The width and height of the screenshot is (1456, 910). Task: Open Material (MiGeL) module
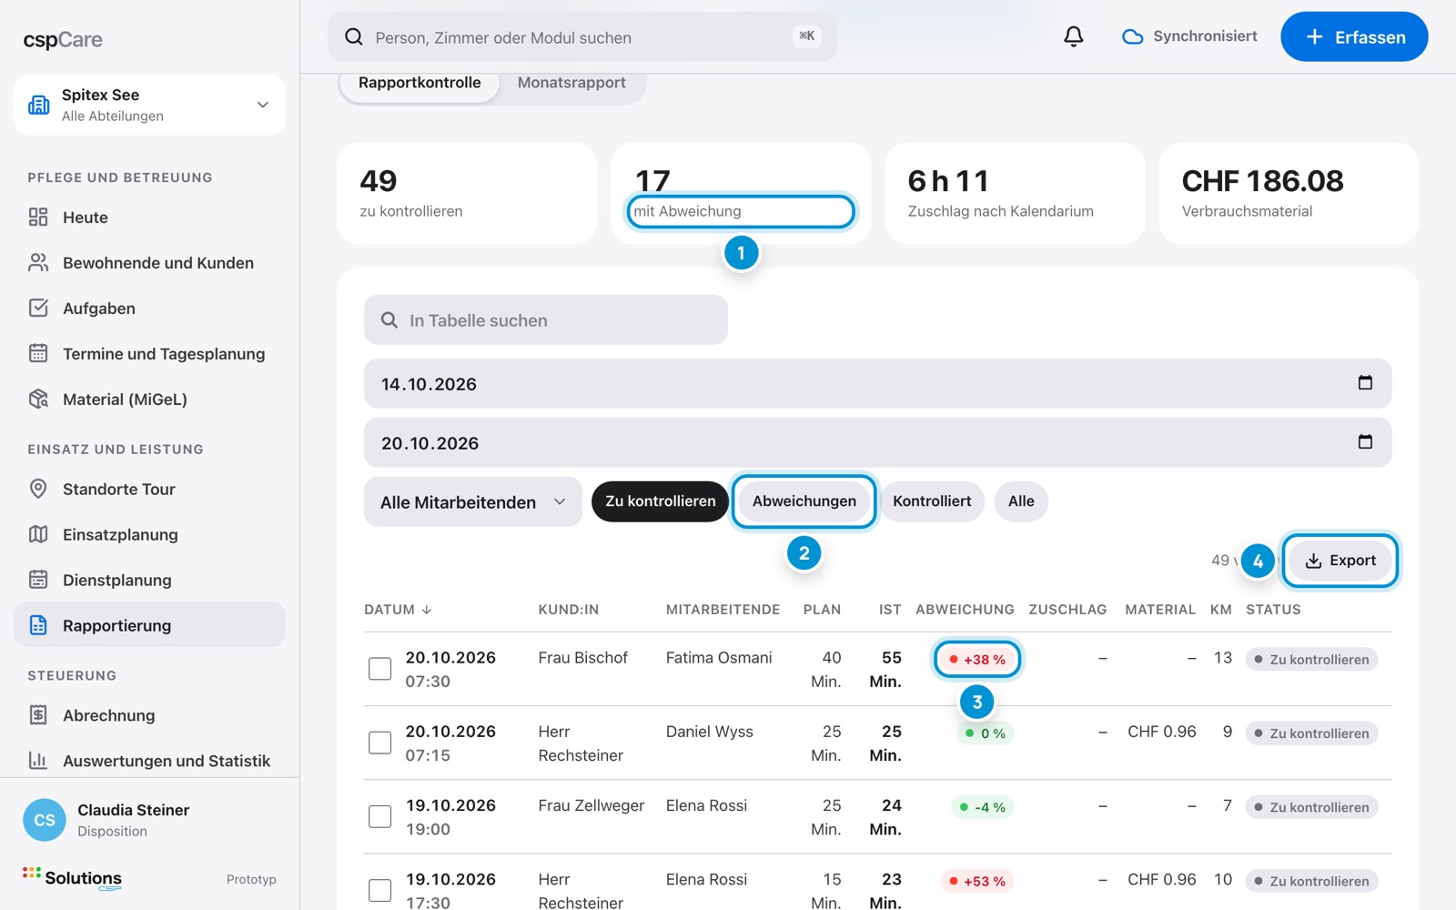pos(149,399)
